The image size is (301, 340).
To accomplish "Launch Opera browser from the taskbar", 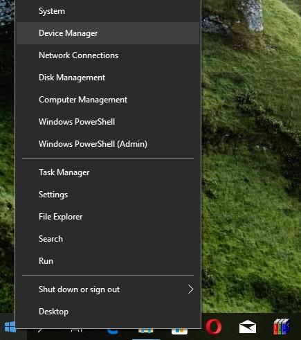I will (214, 327).
